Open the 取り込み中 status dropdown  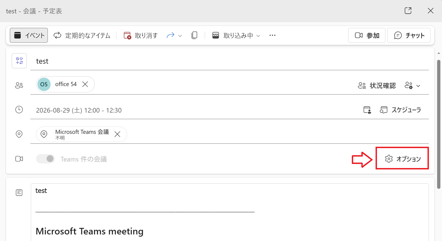[x=236, y=36]
